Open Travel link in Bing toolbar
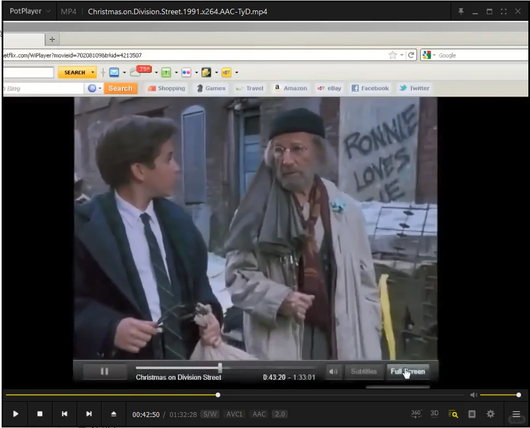Screen dimensions: 530x428 coord(249,88)
